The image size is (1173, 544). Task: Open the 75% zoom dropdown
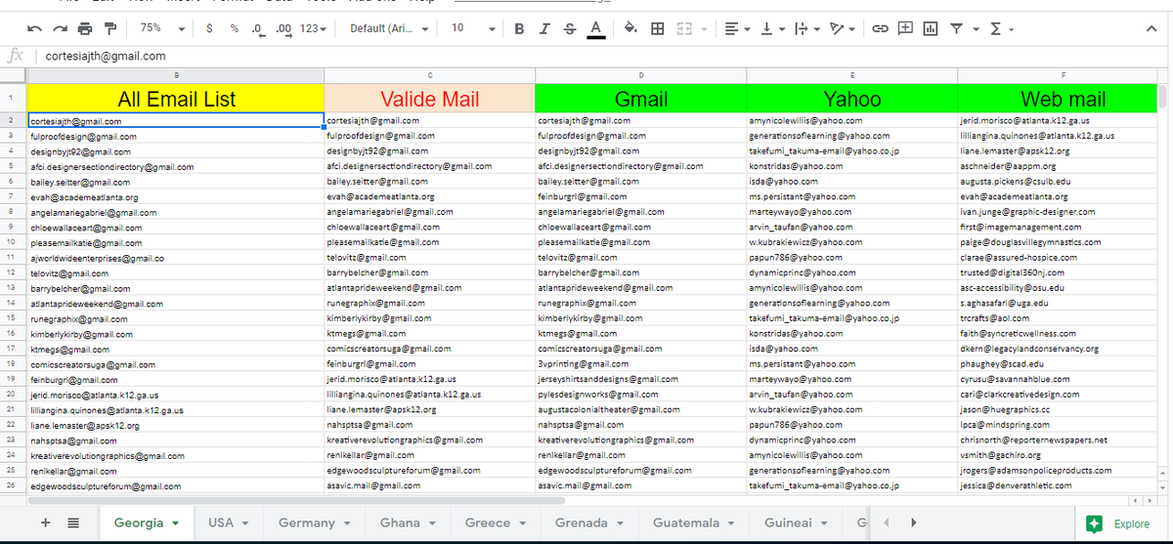pyautogui.click(x=161, y=28)
